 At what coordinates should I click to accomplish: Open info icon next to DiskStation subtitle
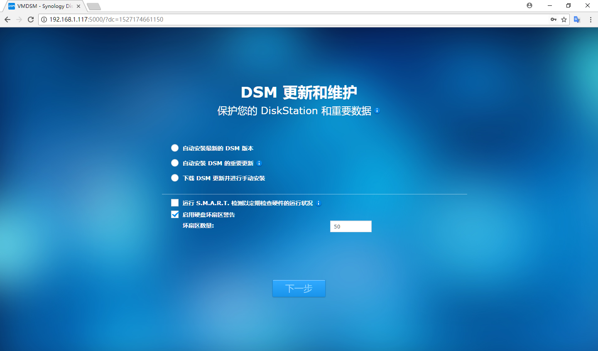[377, 110]
